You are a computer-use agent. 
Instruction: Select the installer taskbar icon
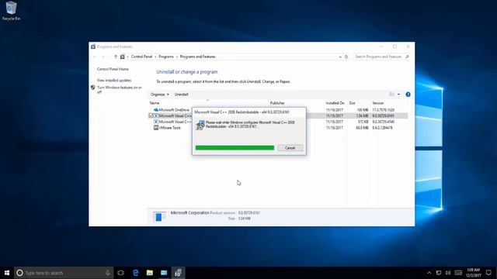point(178,273)
